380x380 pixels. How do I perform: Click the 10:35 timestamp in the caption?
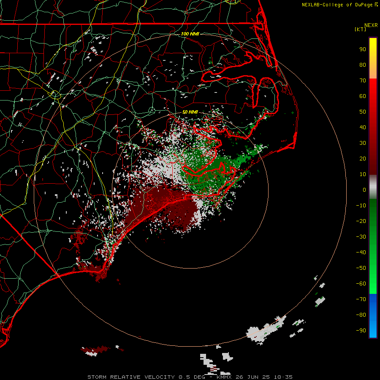283,377
